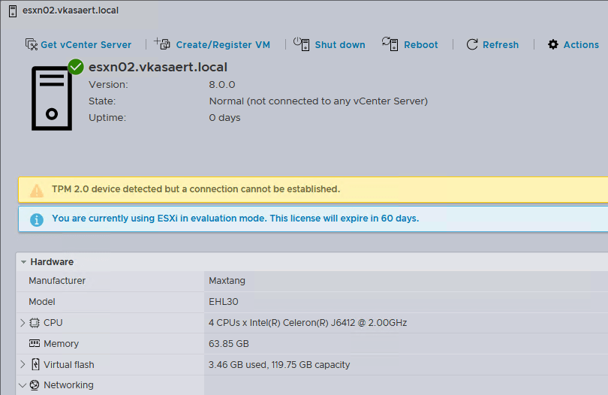608x395 pixels.
Task: Click the evaluation license expiry message
Action: (235, 219)
